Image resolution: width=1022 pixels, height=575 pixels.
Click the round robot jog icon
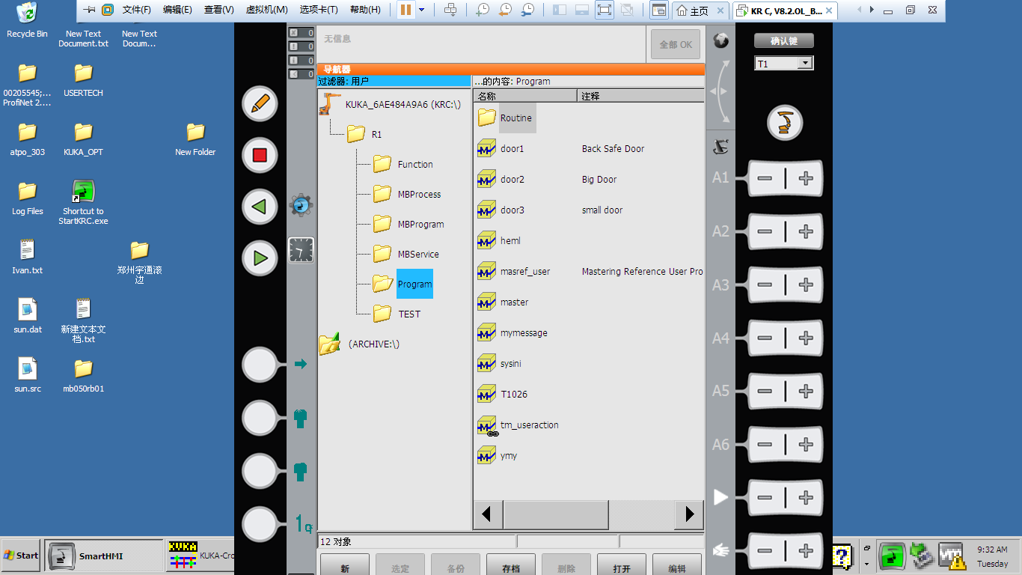point(785,122)
